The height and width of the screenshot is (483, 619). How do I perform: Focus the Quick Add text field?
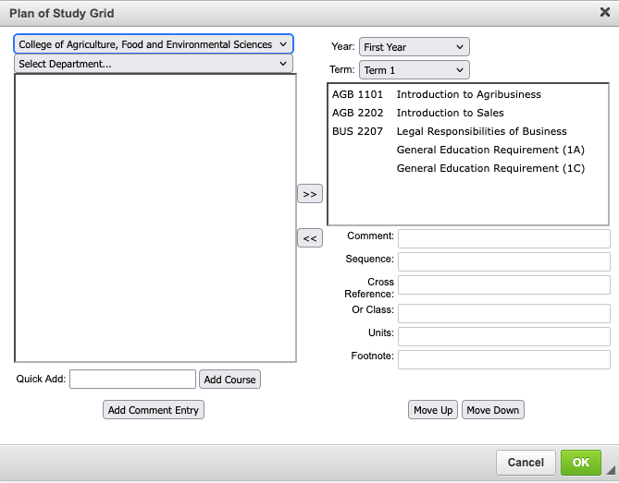132,380
